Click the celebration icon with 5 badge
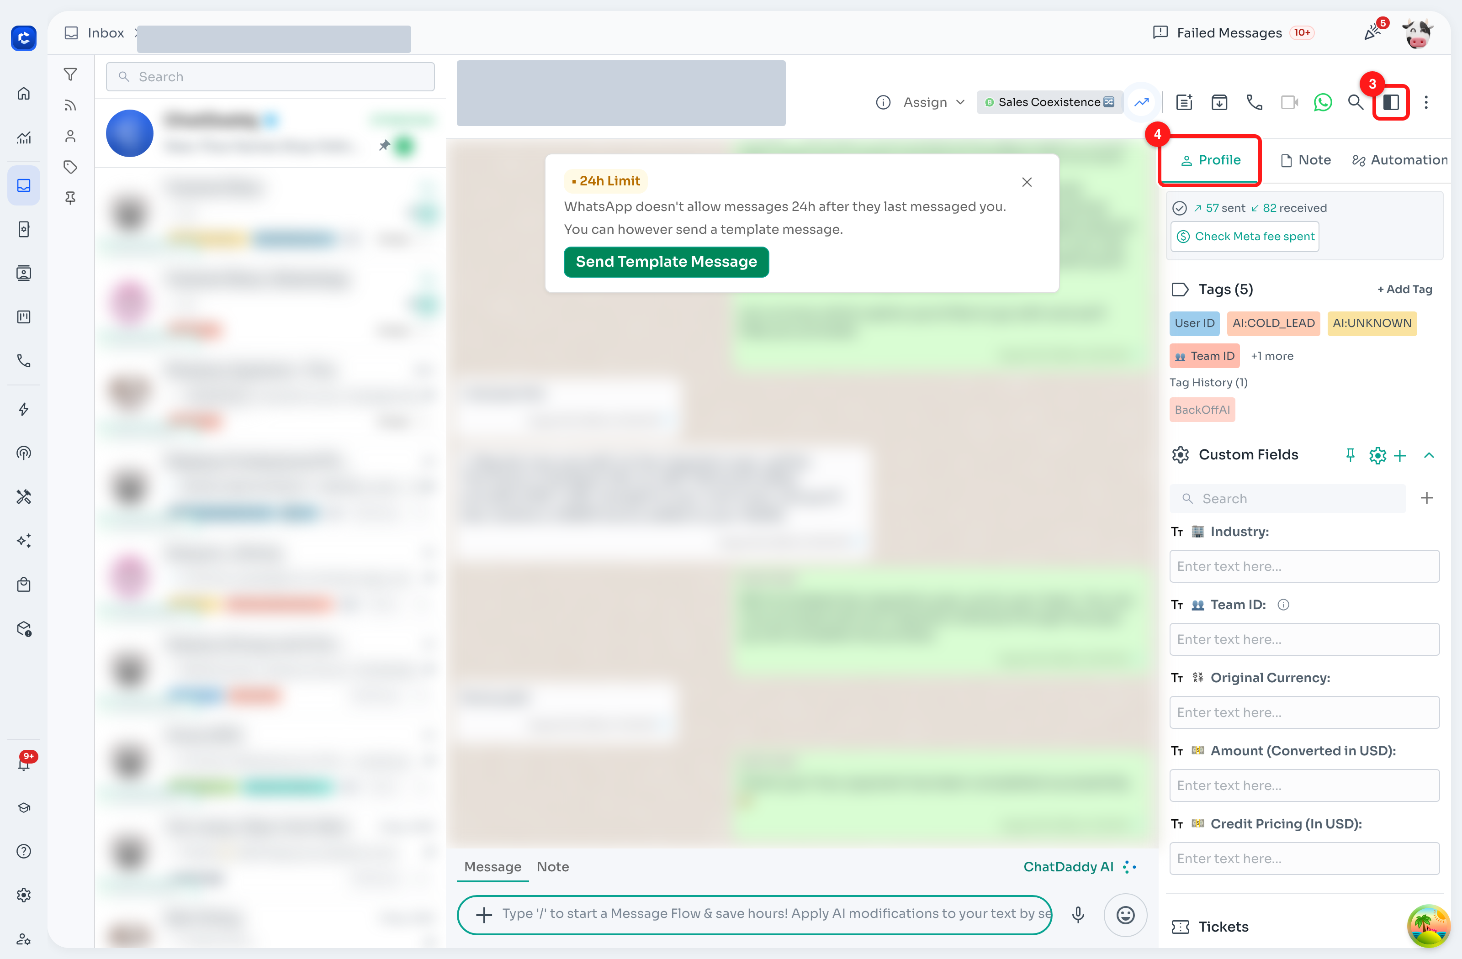 coord(1373,32)
